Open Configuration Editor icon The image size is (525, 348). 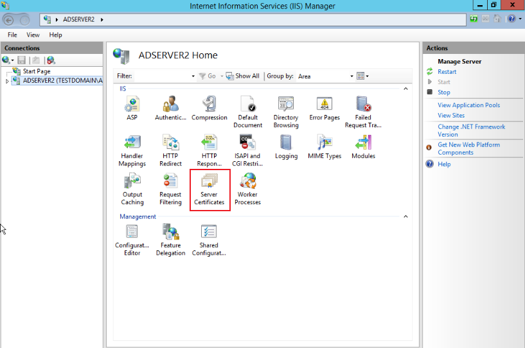point(132,239)
